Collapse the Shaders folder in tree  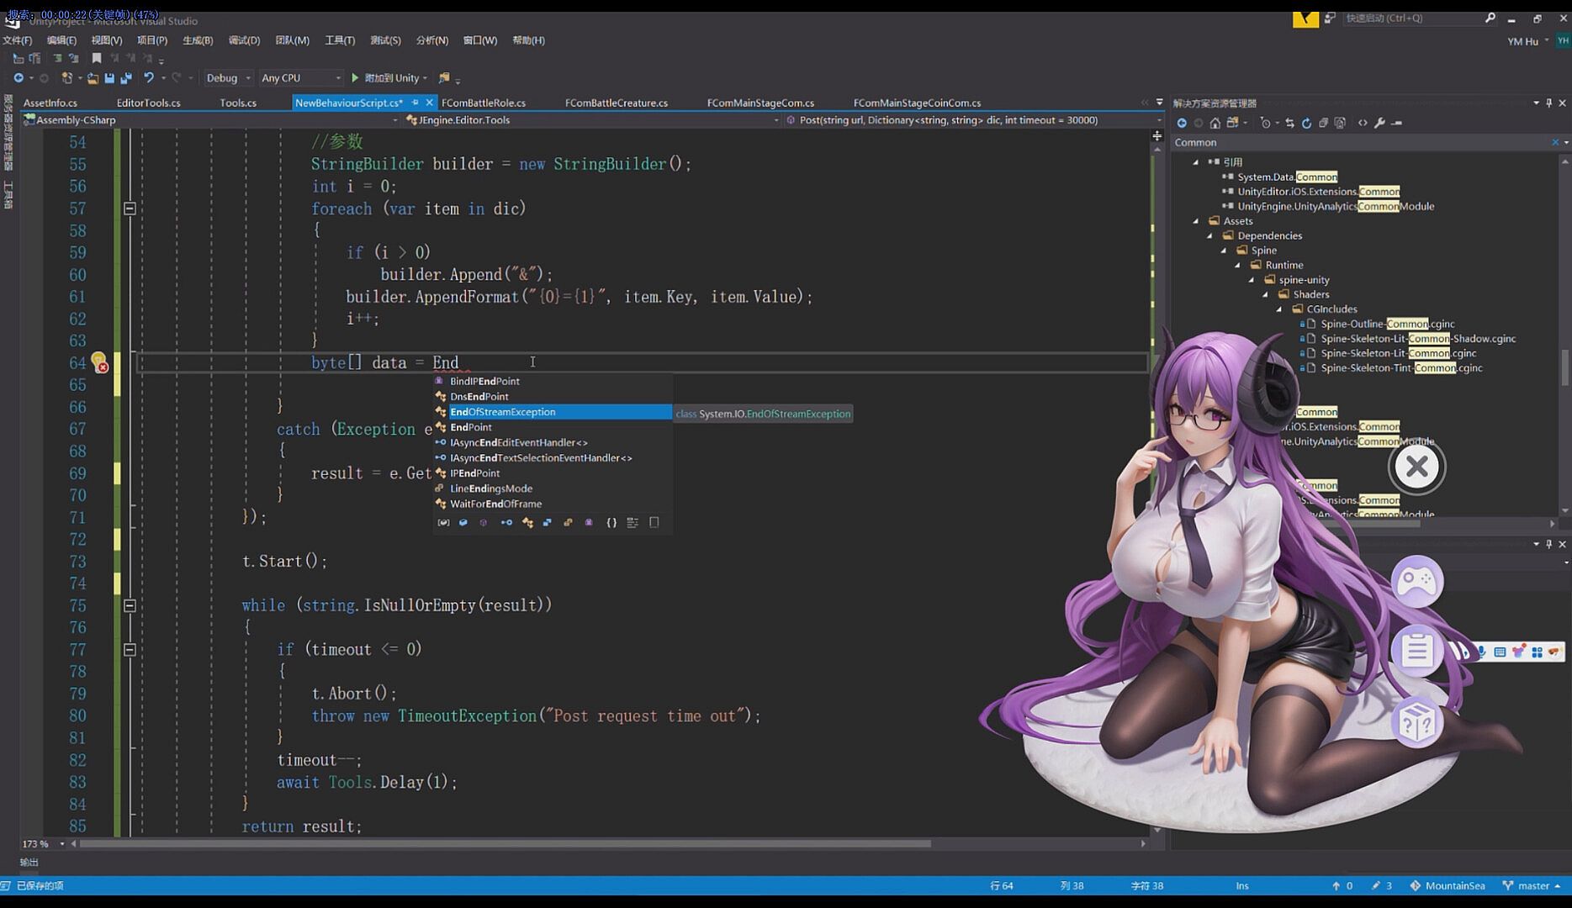[x=1266, y=294]
